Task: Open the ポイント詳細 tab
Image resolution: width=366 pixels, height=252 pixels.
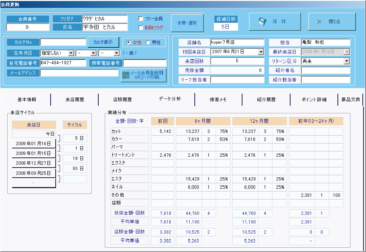Action: click(314, 100)
